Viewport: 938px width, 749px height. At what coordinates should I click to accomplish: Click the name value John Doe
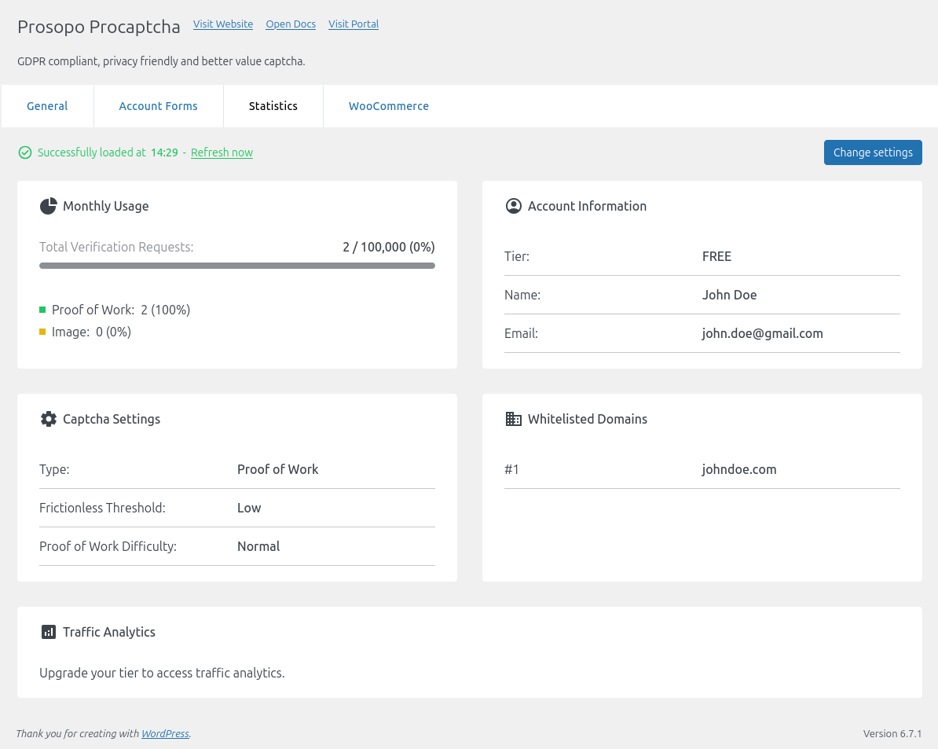click(x=729, y=295)
